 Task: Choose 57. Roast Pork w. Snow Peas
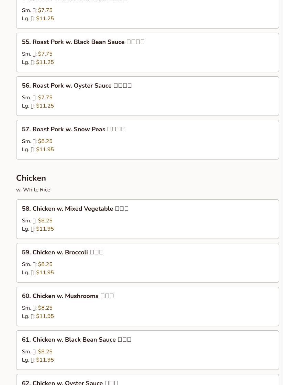pyautogui.click(x=74, y=129)
